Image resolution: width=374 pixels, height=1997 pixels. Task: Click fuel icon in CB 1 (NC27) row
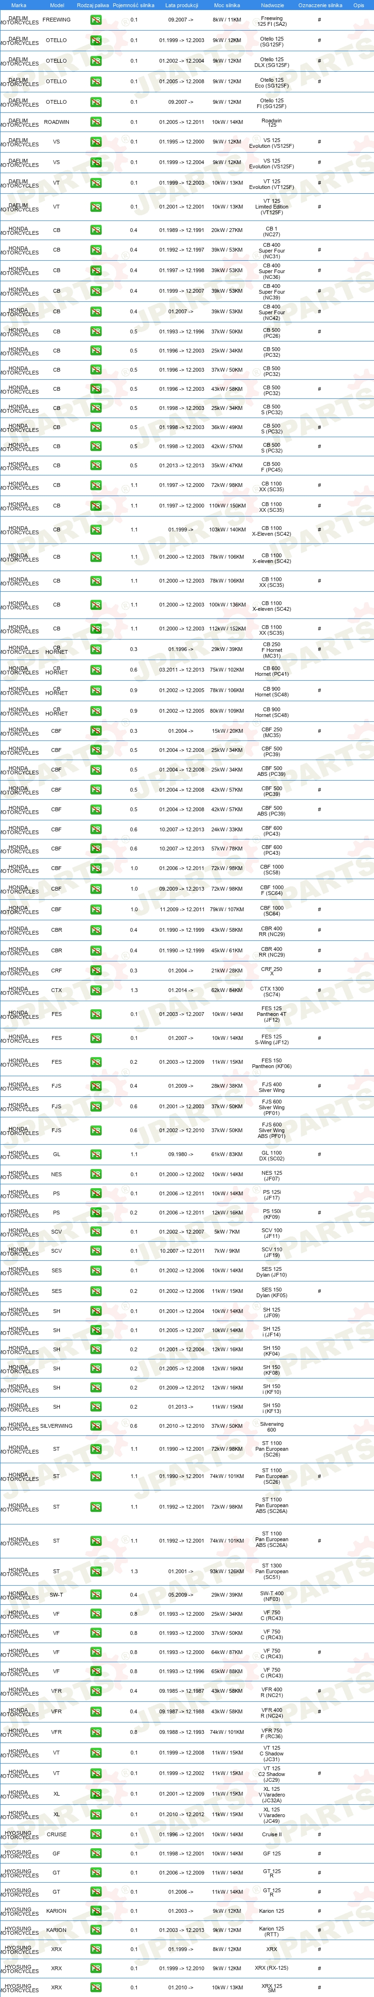(x=96, y=230)
